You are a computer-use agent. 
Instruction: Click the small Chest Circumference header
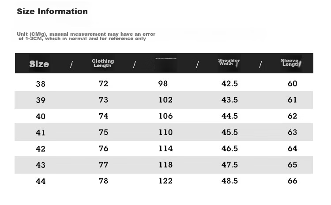(165, 59)
